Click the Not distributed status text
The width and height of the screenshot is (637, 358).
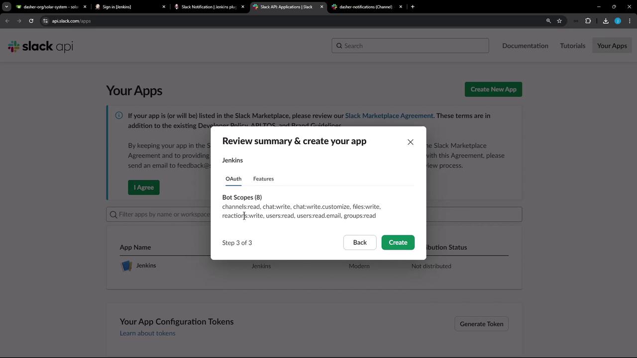pos(431,266)
